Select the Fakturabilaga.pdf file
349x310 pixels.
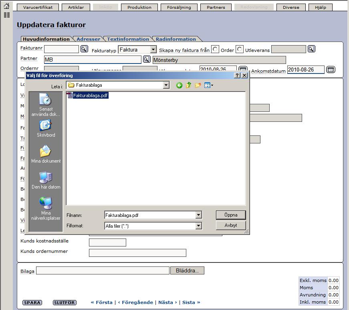click(88, 95)
